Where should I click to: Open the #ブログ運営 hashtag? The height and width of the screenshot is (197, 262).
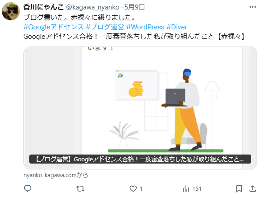105,27
